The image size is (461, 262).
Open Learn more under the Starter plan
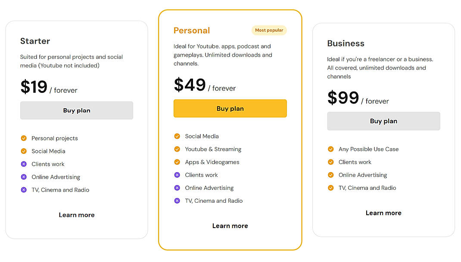pyautogui.click(x=76, y=215)
